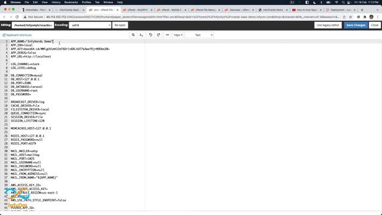Switch to the .htaccess cPanel tab
382x215 pixels.
pos(239,10)
